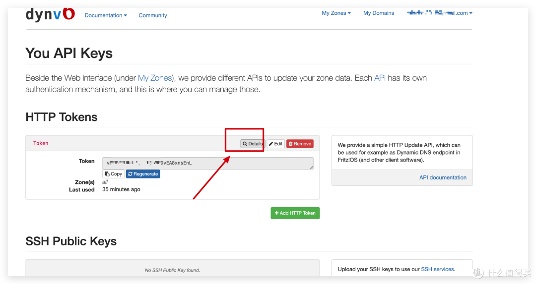The image size is (536, 284).
Task: Expand the My Zones dropdown
Action: (x=336, y=13)
